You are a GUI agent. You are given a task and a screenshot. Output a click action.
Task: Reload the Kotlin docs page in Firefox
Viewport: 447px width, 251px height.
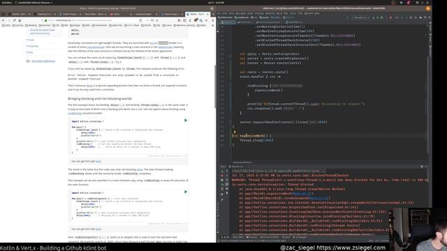click(14, 20)
